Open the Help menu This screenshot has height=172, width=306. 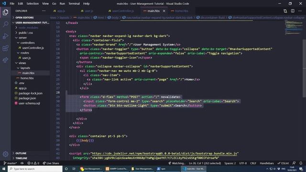(86, 3)
